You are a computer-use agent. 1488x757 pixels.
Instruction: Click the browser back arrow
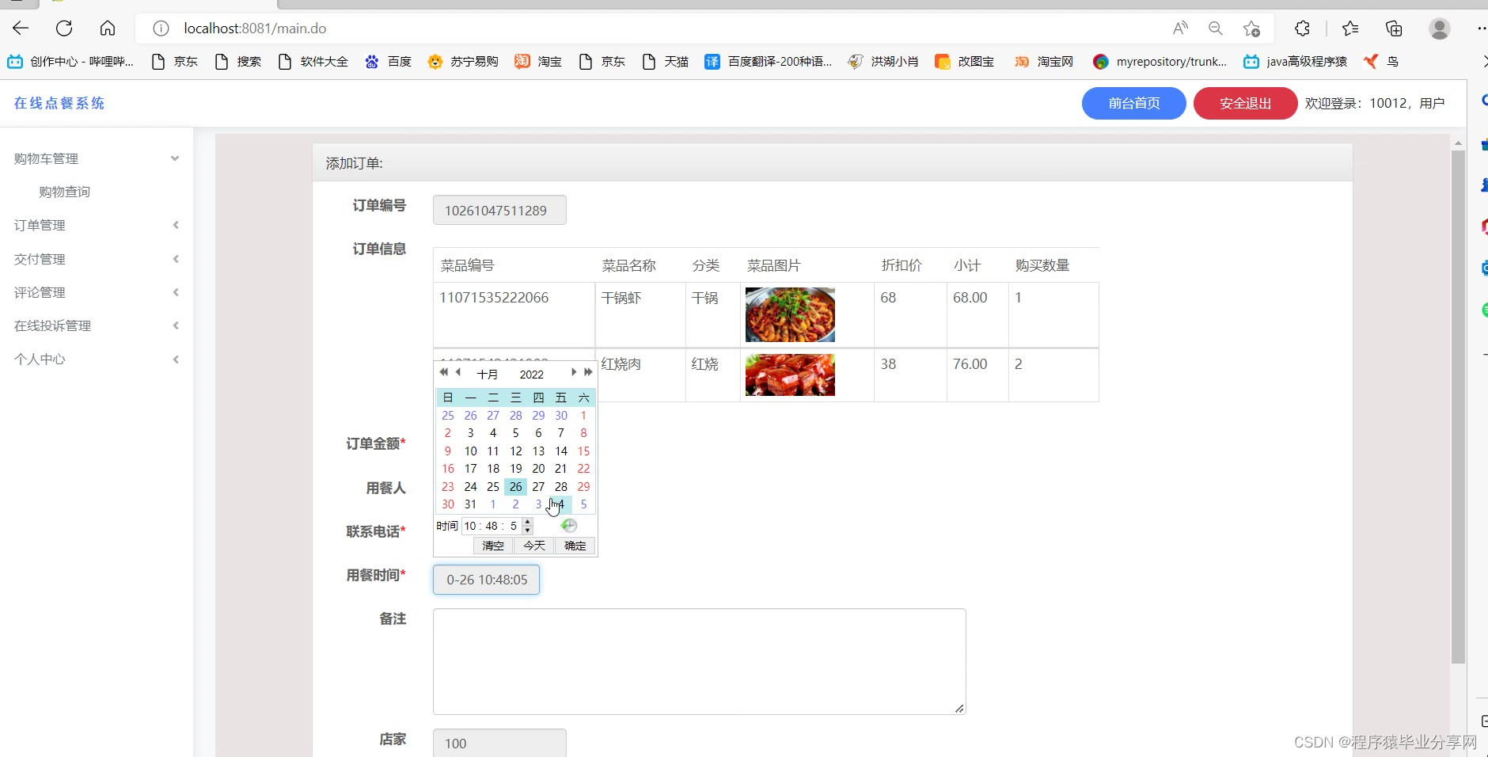pyautogui.click(x=21, y=29)
